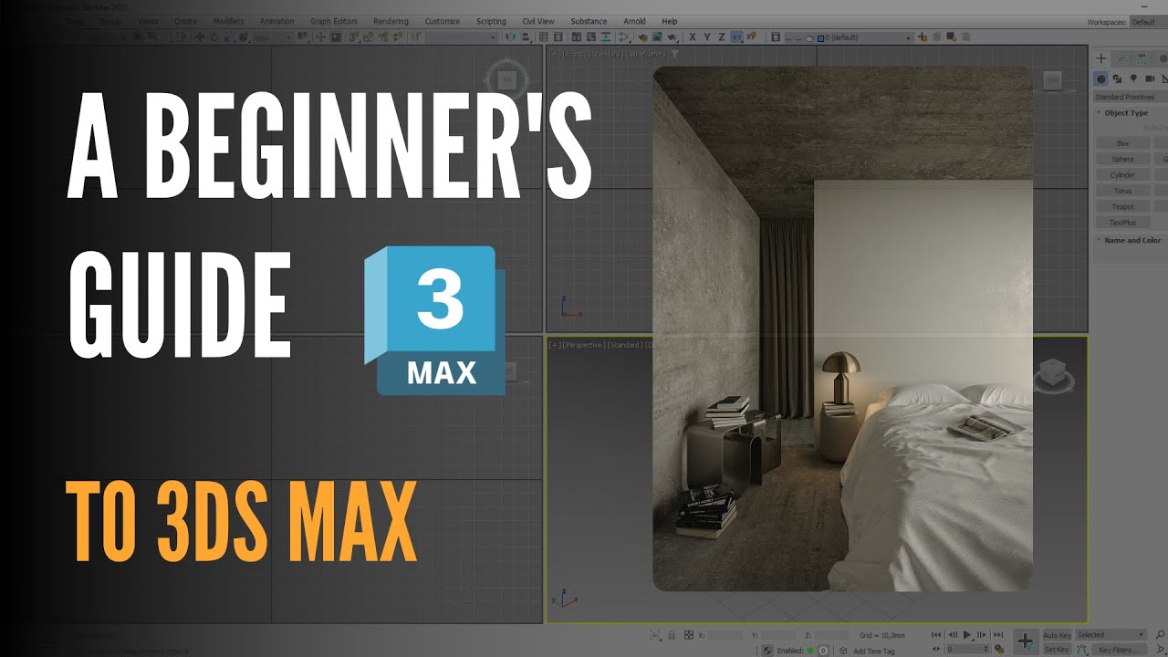Viewport: 1168px width, 657px height.
Task: Step to previous frame
Action: [953, 634]
